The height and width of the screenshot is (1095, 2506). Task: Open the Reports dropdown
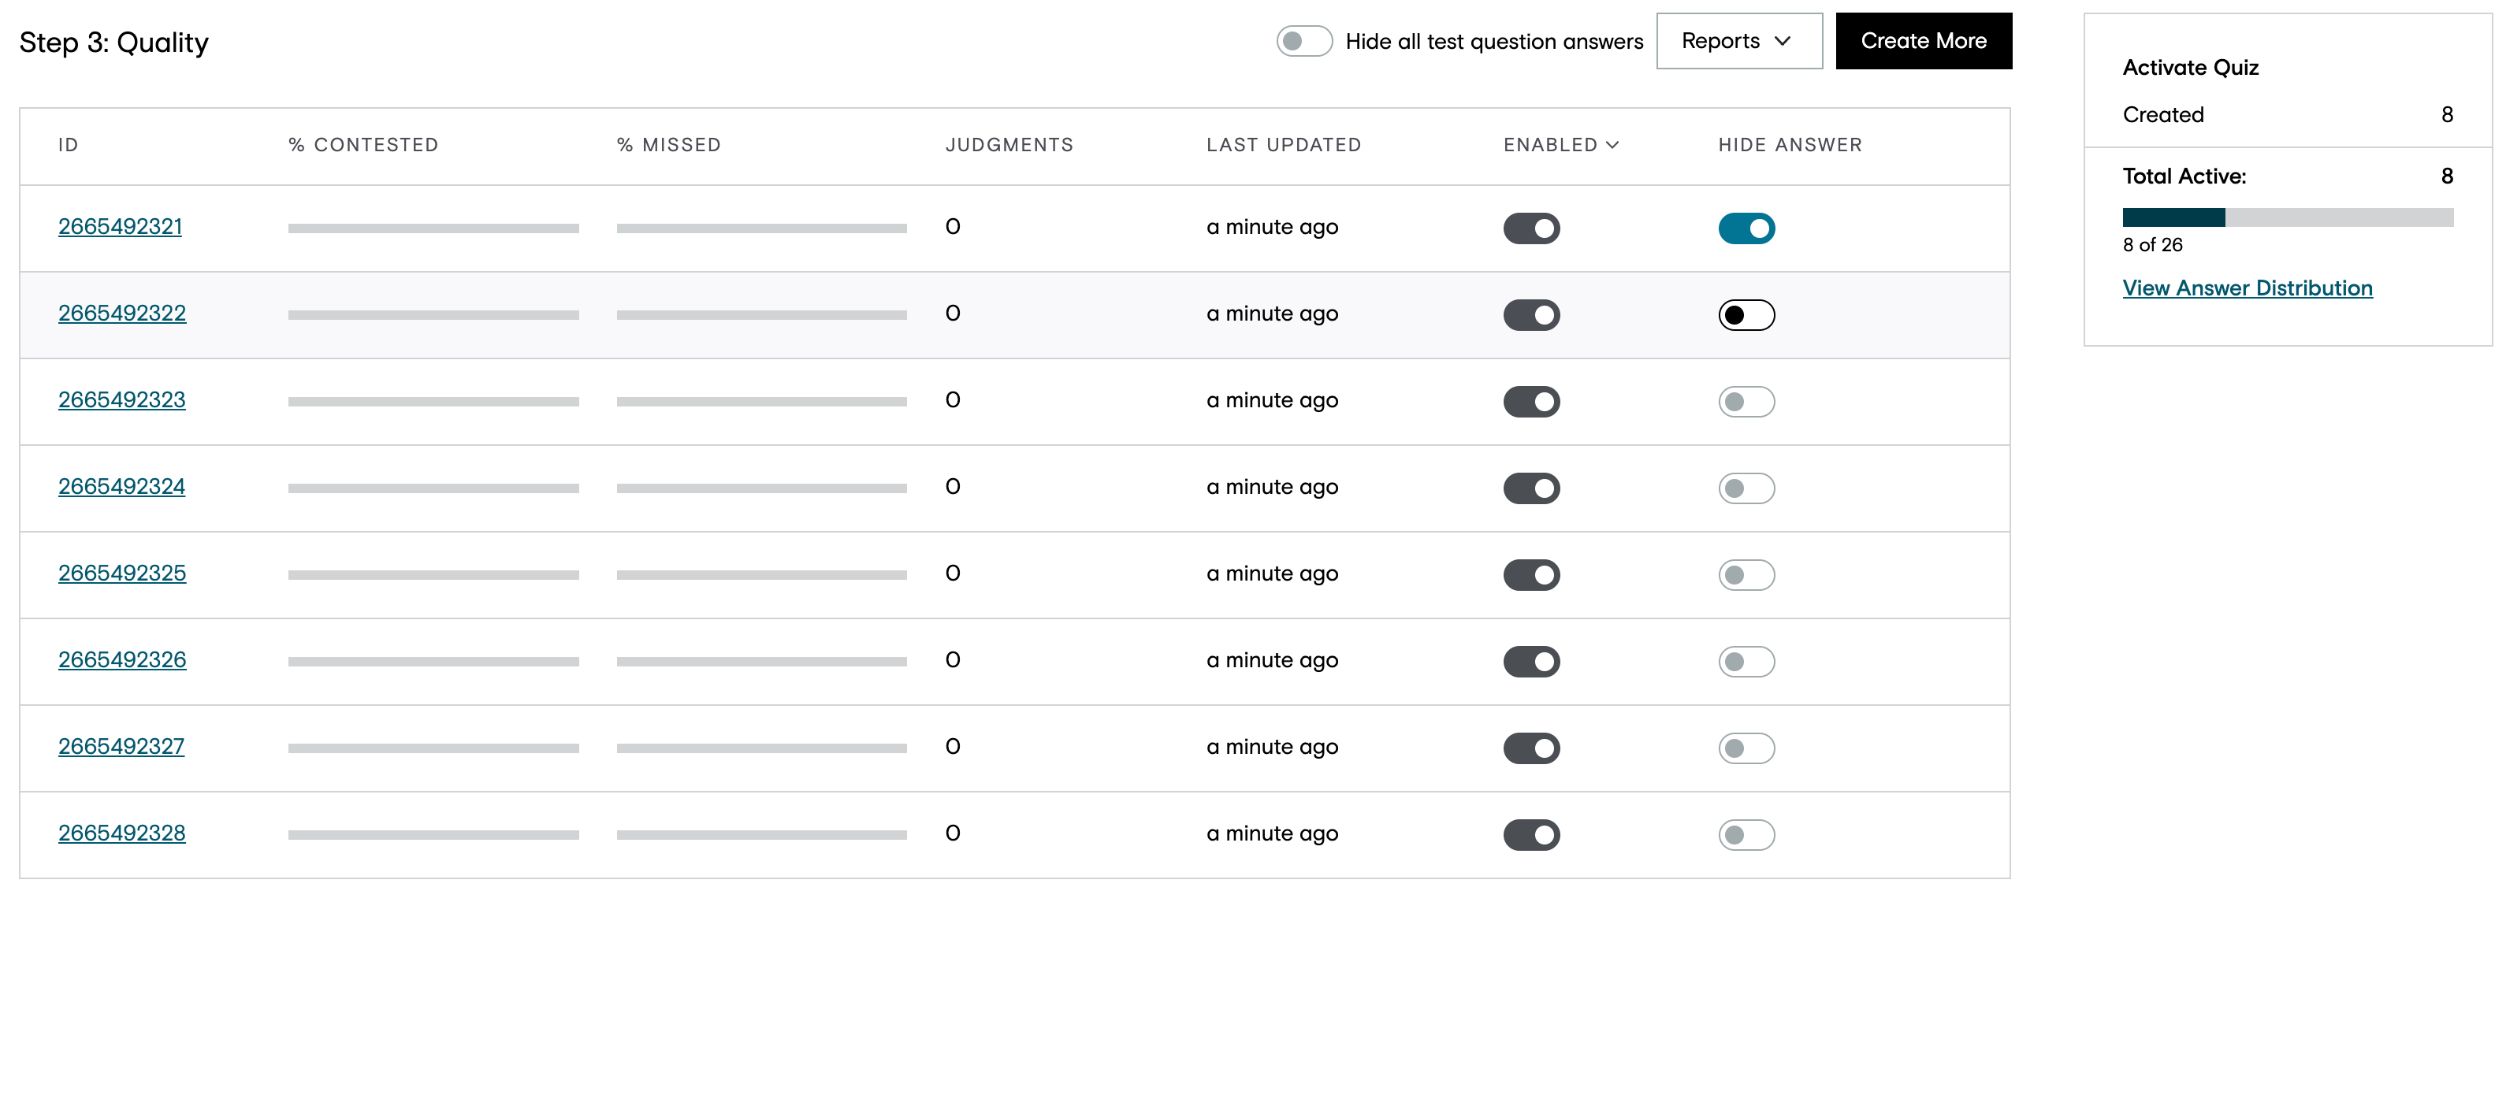click(x=1739, y=41)
